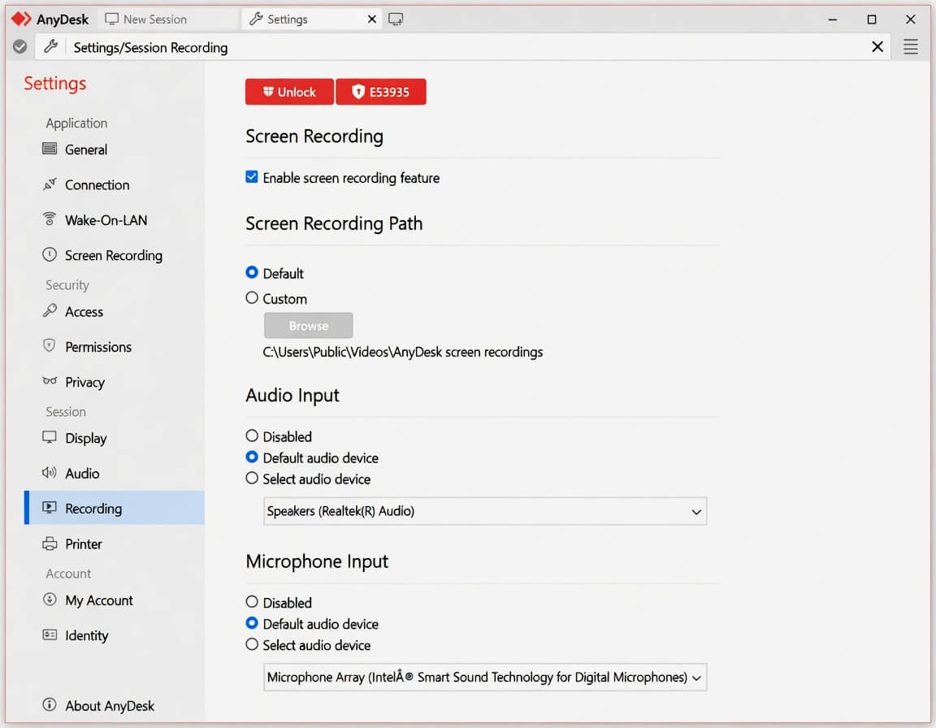
Task: Click the connection status checkmark icon
Action: click(x=19, y=46)
